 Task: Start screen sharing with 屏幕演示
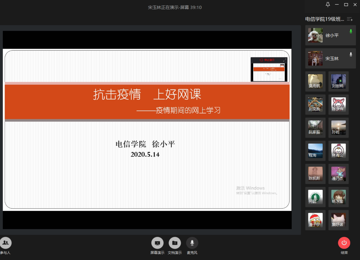point(157,243)
